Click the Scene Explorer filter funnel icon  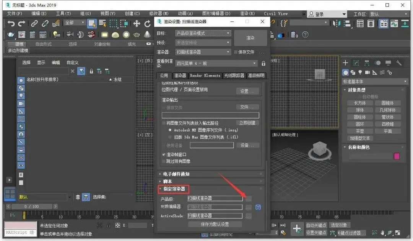[81, 71]
